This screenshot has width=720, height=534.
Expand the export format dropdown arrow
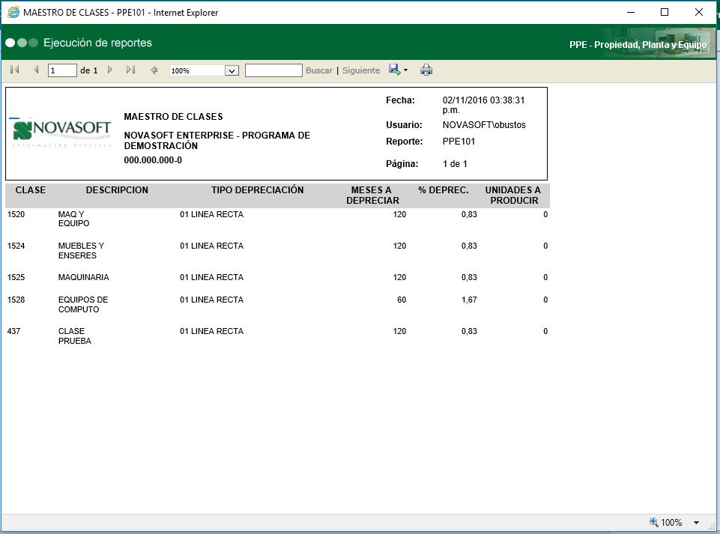pyautogui.click(x=405, y=70)
